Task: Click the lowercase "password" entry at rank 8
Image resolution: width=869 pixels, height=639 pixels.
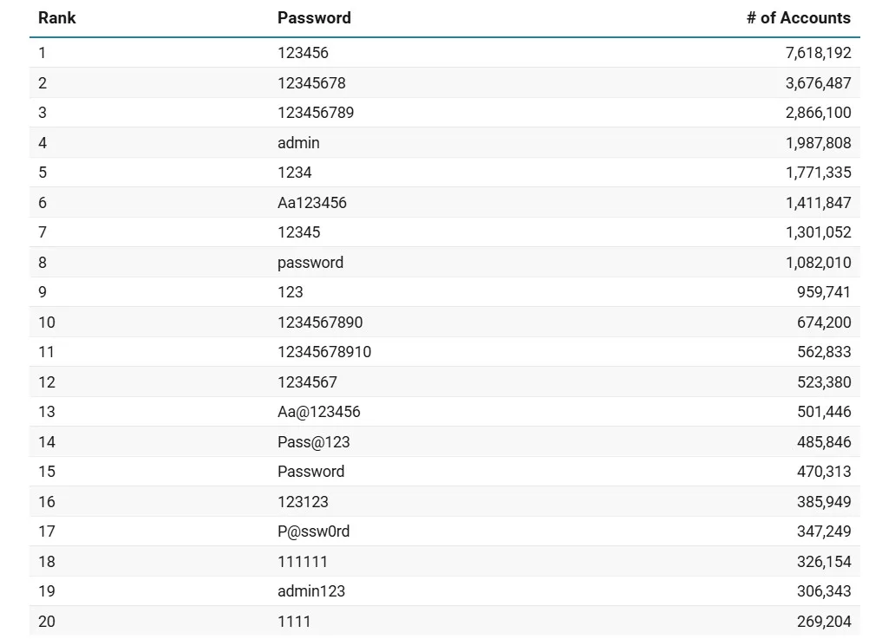Action: point(310,263)
